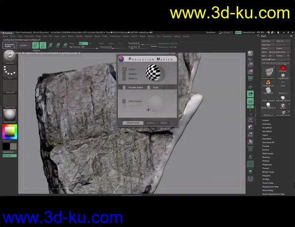
Task: Open the BasicMaterial sphere picker
Action: [9, 116]
